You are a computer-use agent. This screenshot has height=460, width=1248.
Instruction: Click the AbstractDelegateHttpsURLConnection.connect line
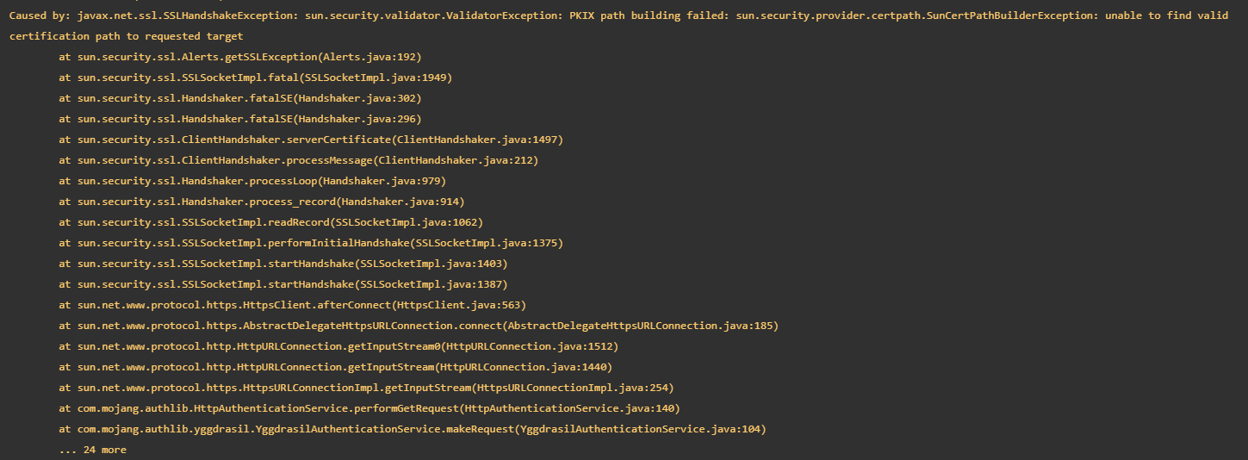419,326
